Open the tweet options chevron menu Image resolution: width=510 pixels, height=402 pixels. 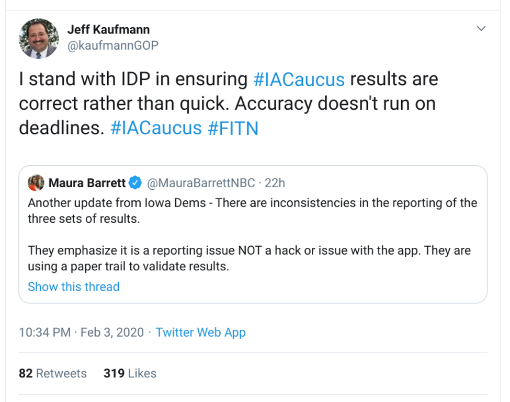[x=481, y=28]
